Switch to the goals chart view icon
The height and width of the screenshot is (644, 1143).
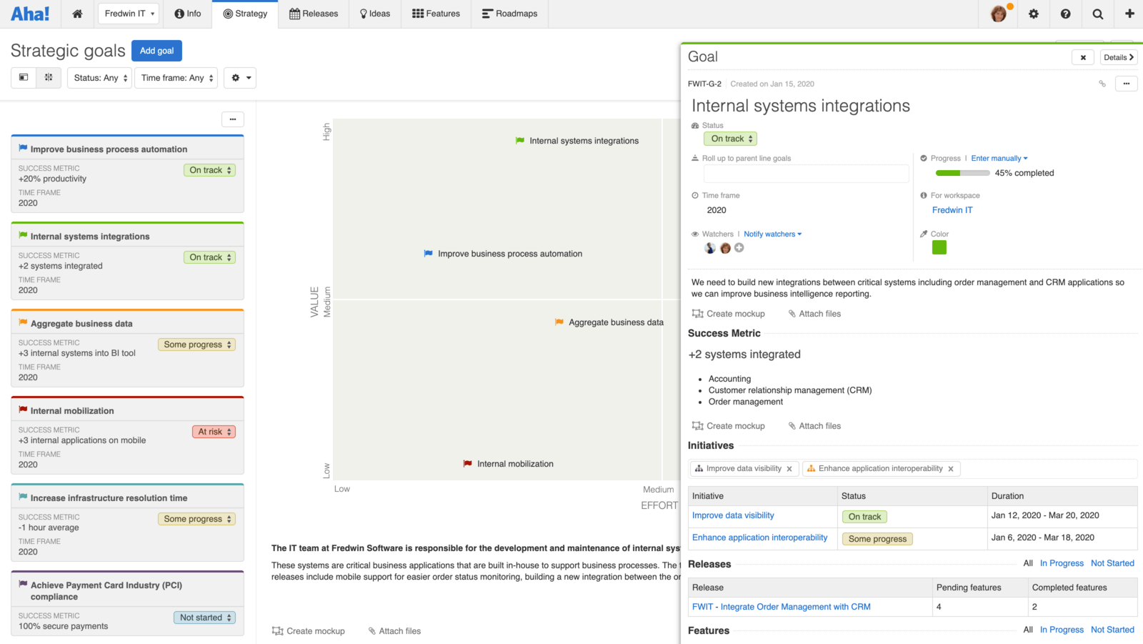point(49,77)
